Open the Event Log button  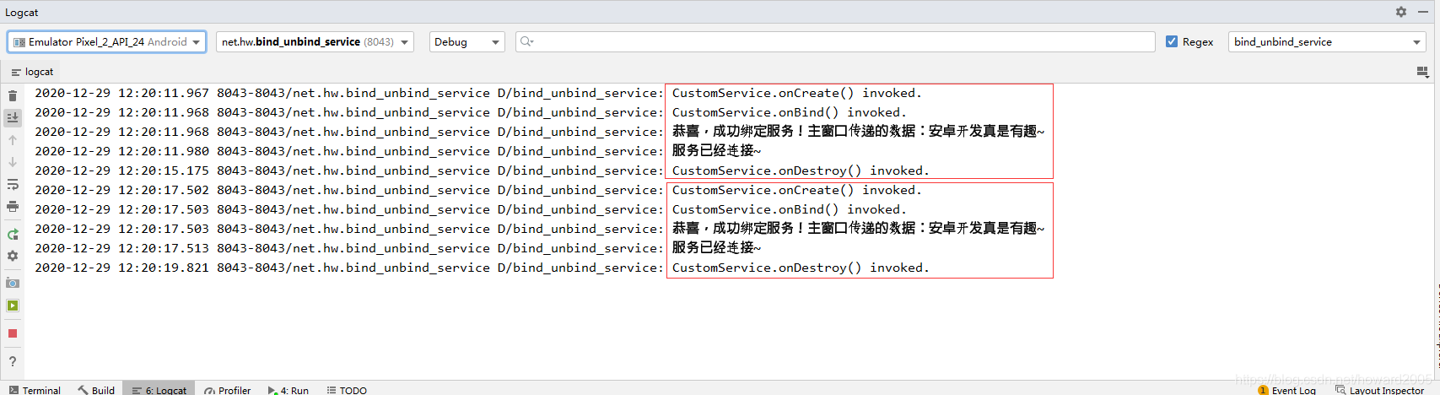pos(1286,390)
